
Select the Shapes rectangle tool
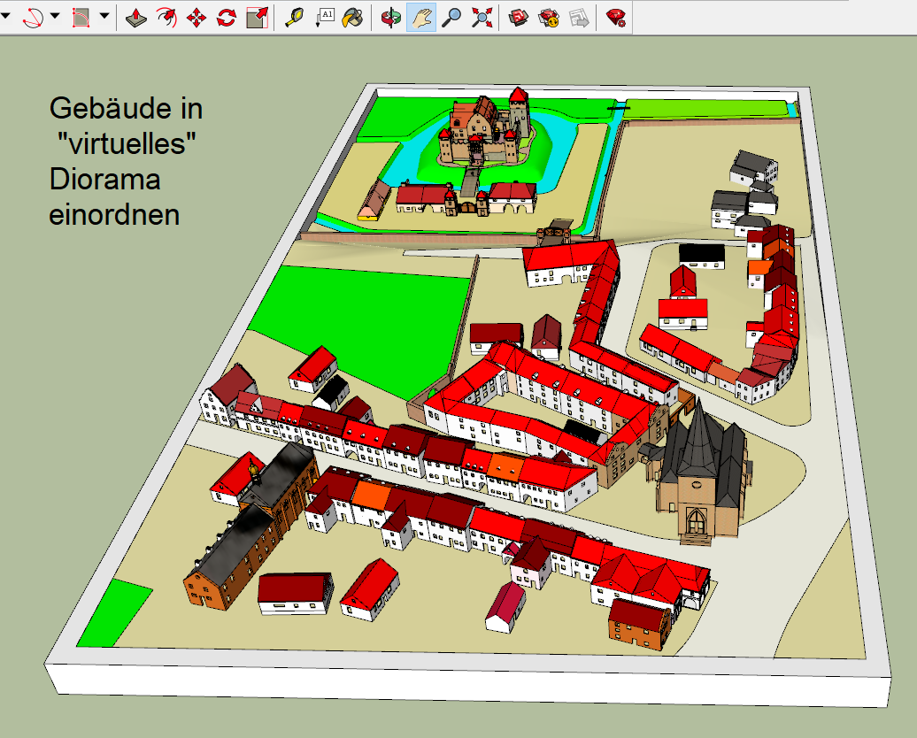click(81, 17)
